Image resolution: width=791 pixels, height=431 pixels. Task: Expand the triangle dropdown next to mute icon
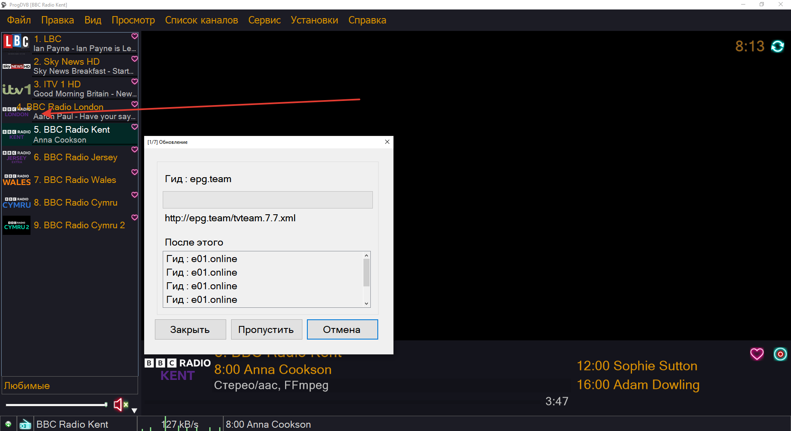pos(134,410)
